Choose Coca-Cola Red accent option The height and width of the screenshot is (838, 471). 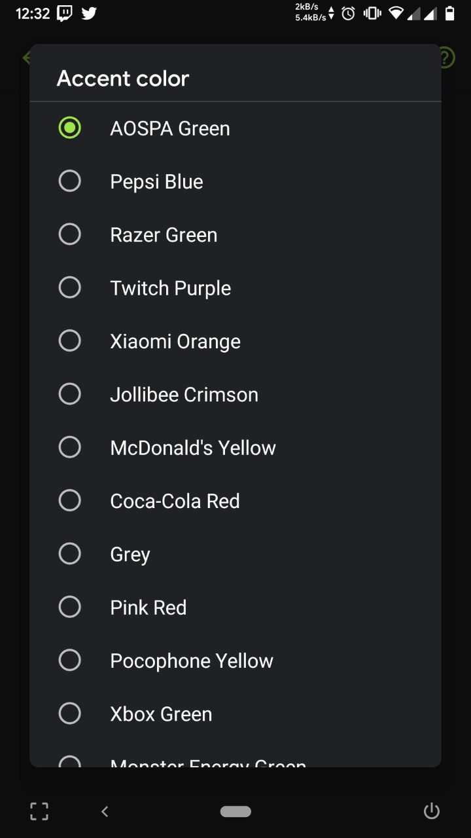tap(235, 500)
